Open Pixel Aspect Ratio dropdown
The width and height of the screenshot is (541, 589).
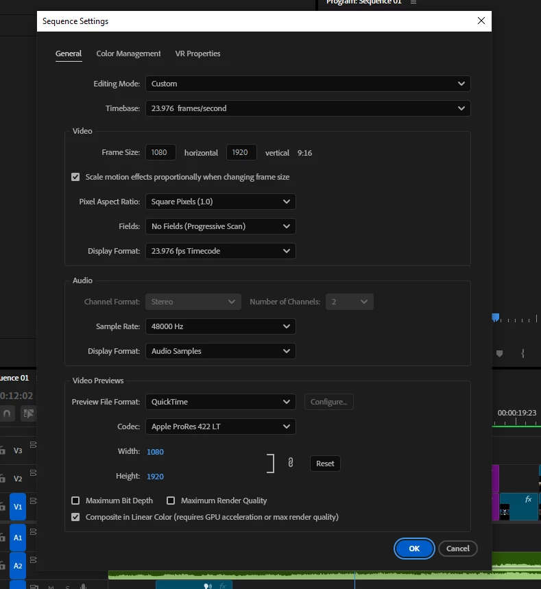coord(221,202)
